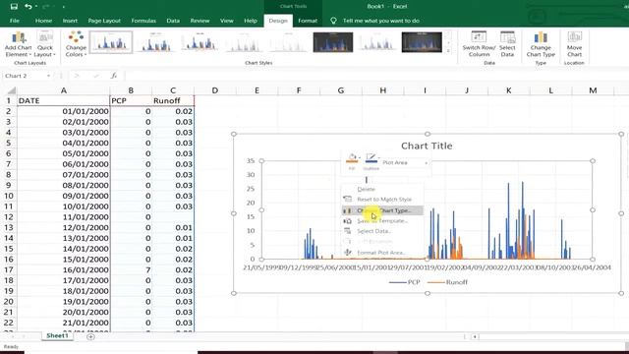Open the View tab
This screenshot has width=629, height=354.
[227, 21]
